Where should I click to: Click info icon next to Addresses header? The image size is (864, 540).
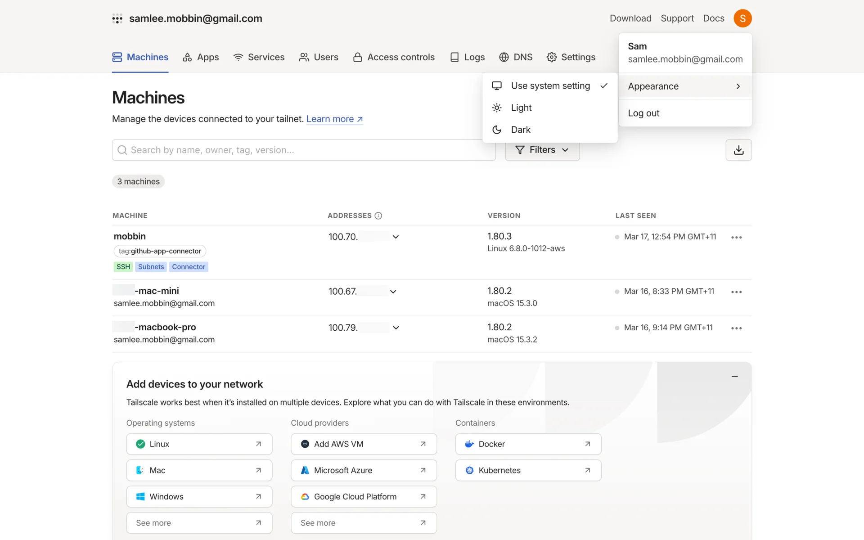378,216
